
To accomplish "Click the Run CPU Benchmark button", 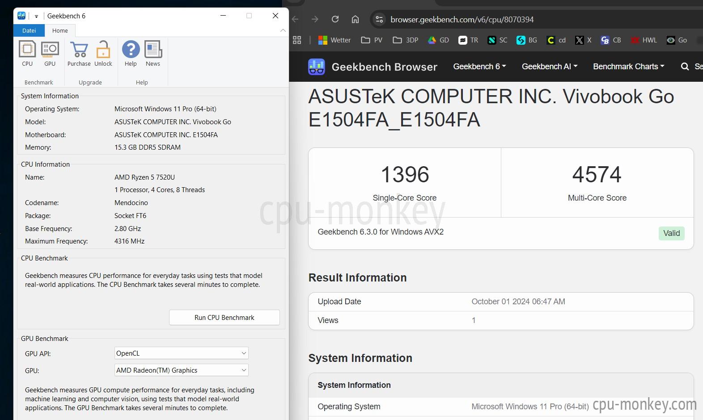I will (224, 317).
